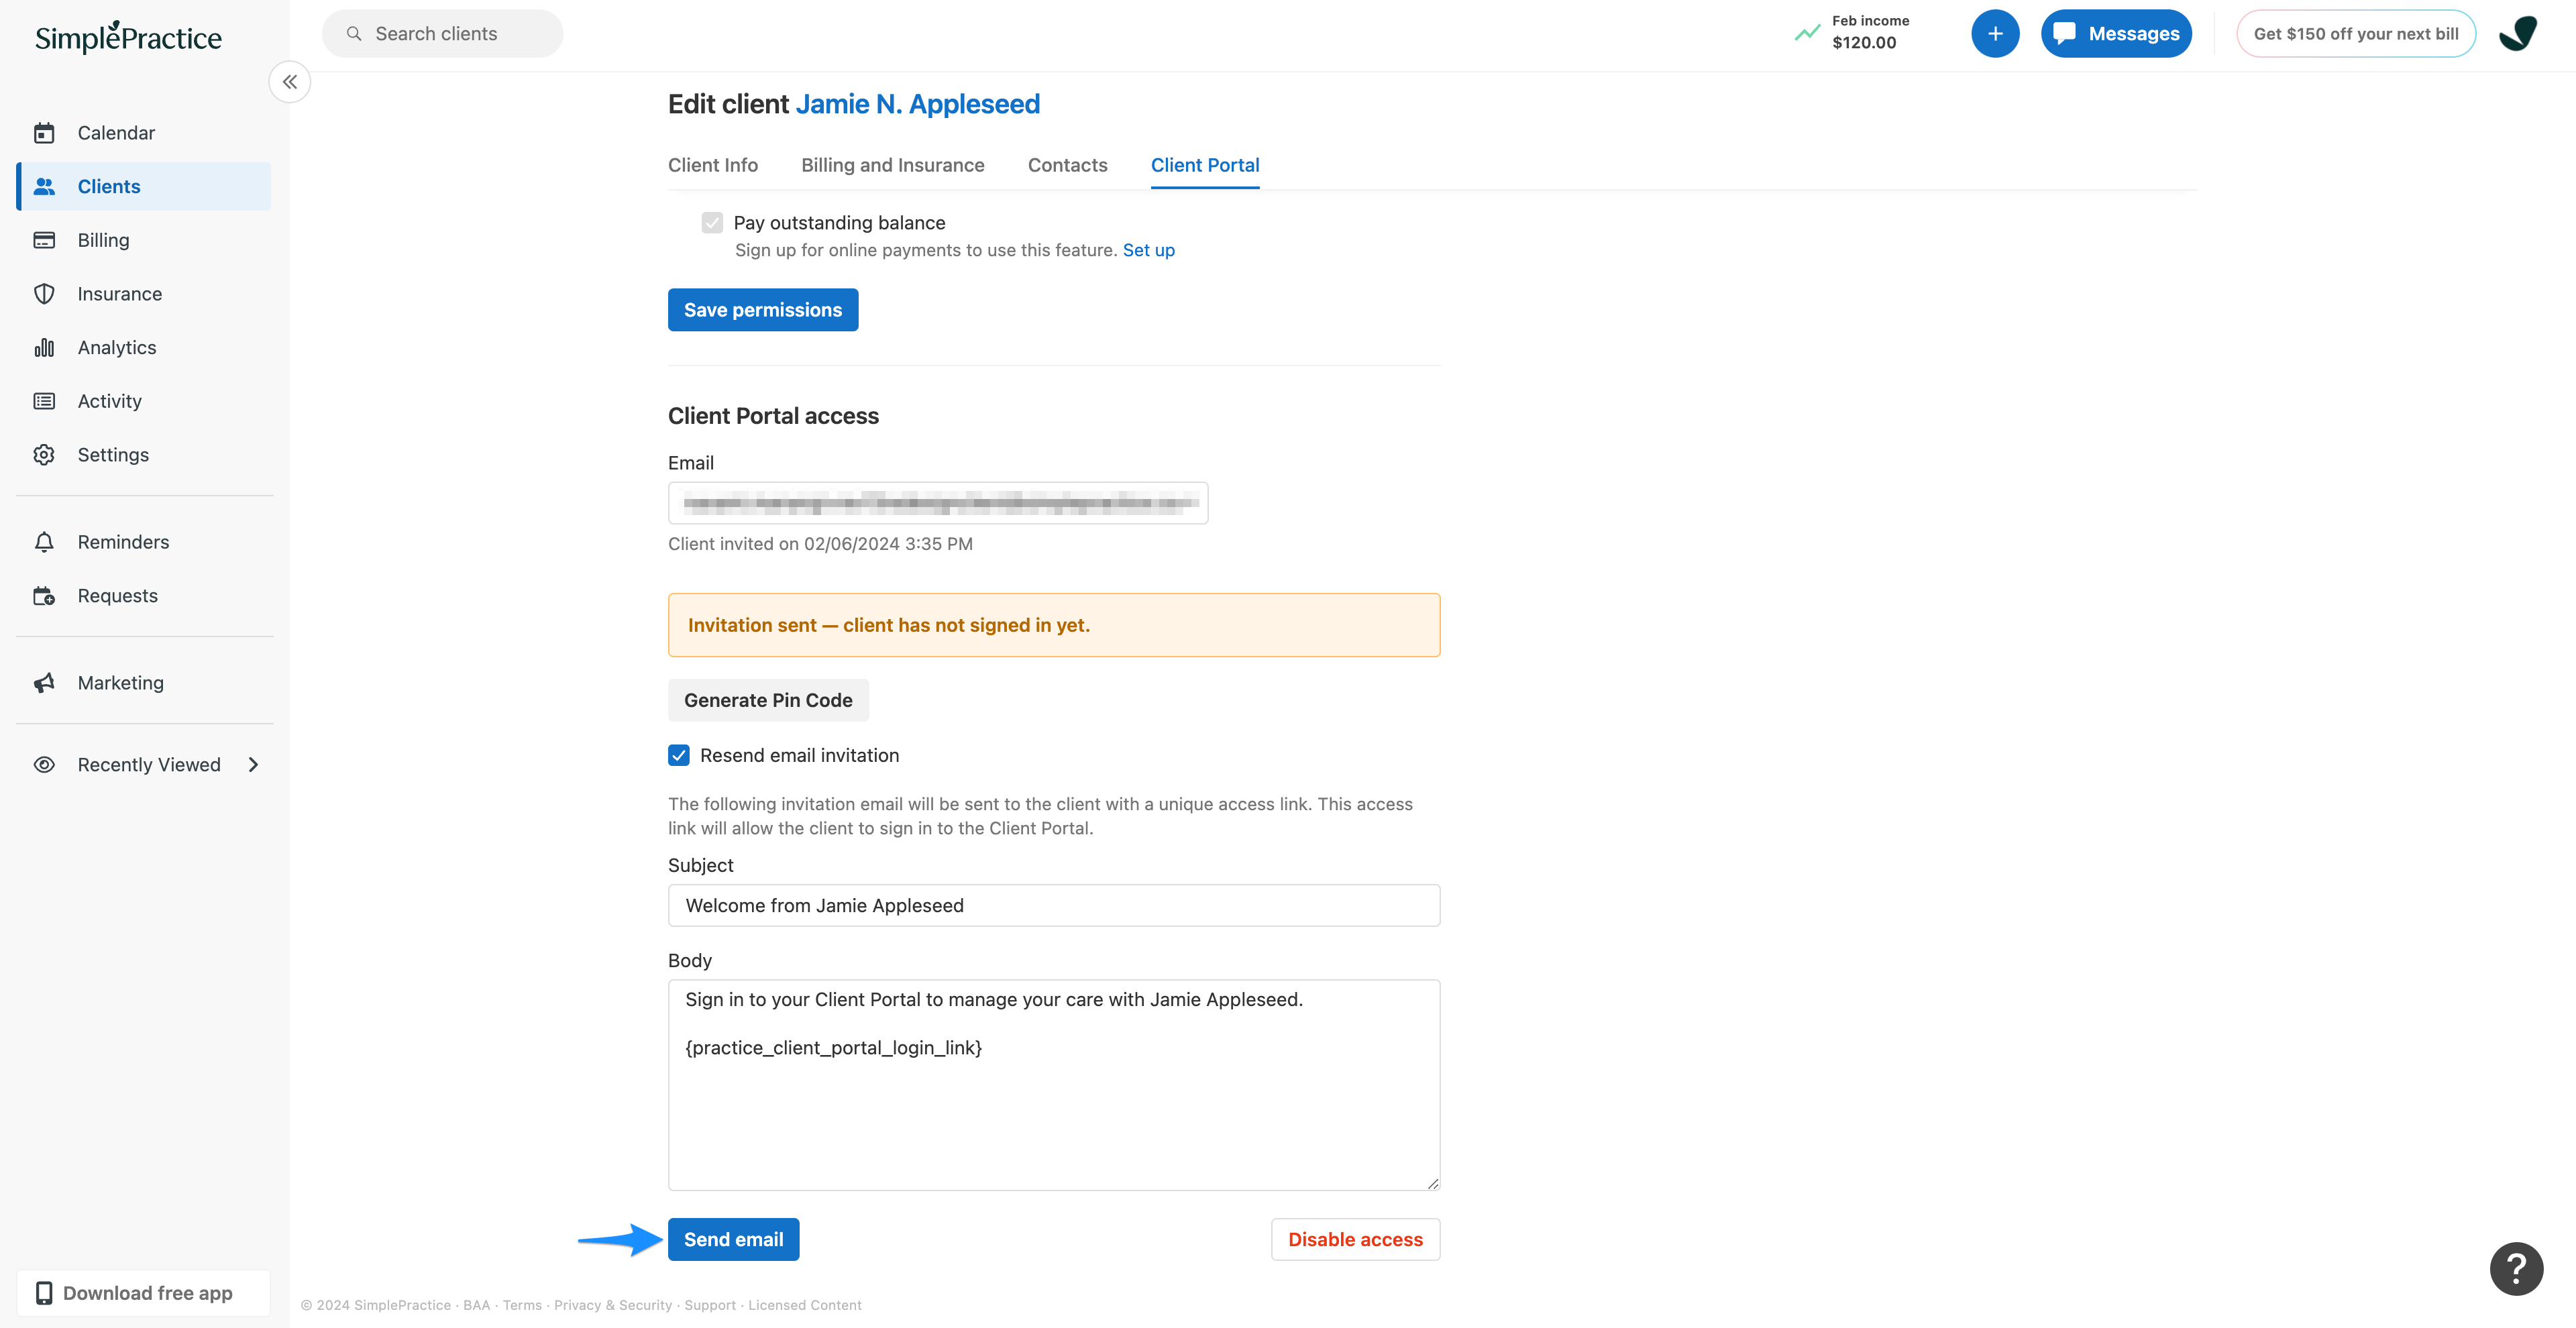2576x1328 pixels.
Task: Expand the Recently Viewed list
Action: [254, 765]
